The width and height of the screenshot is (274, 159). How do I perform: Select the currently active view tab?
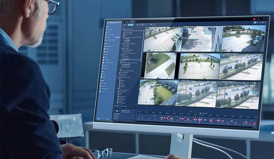coord(132,22)
